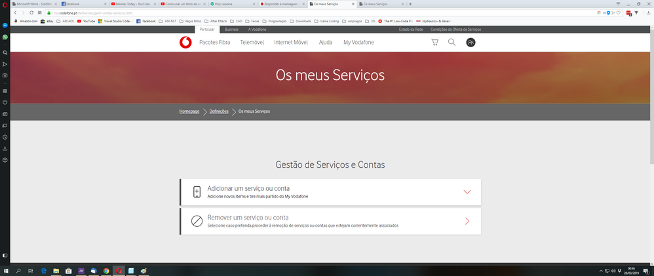Go to Homepage breadcrumb link
Screen dimensions: 654x276
[189, 112]
